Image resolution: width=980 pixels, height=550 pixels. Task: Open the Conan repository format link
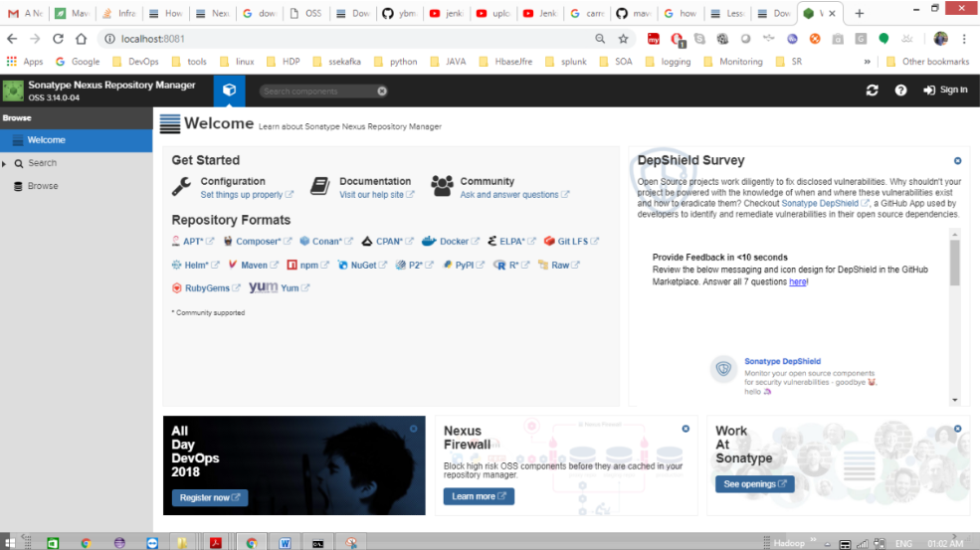point(327,242)
